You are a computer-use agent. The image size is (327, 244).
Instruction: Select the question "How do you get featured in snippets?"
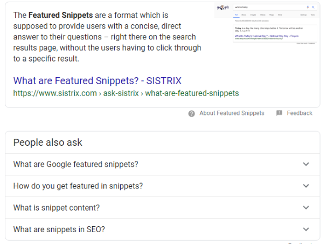[78, 186]
